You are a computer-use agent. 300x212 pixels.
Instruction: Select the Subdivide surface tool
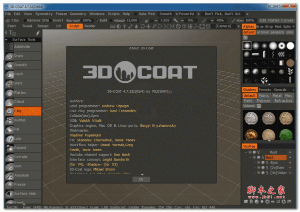pos(23,46)
